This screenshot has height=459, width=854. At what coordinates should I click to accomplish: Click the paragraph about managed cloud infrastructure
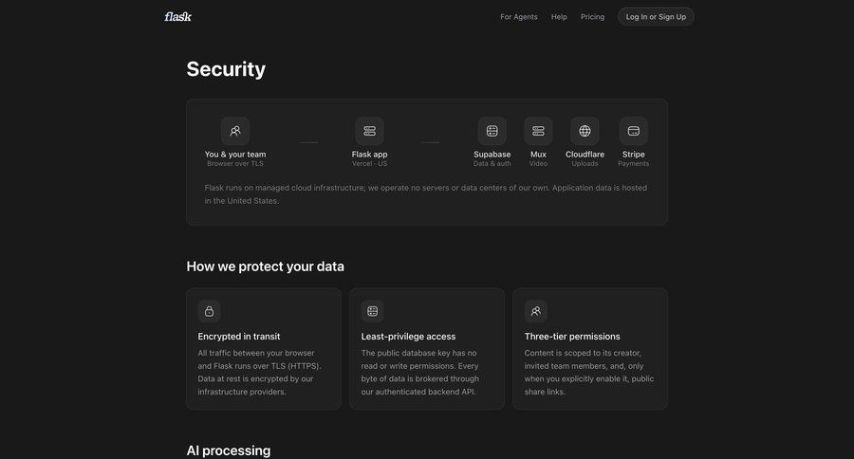coord(426,194)
